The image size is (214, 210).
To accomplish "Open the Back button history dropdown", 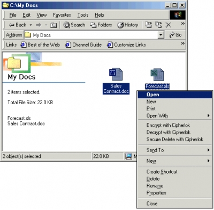I will coord(30,25).
